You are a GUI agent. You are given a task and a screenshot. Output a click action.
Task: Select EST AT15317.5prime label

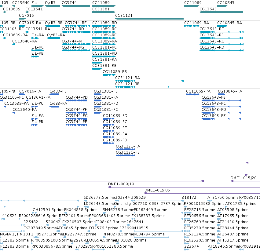coord(233,240)
